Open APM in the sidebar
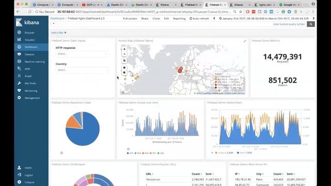331x186 pixels. (27, 69)
